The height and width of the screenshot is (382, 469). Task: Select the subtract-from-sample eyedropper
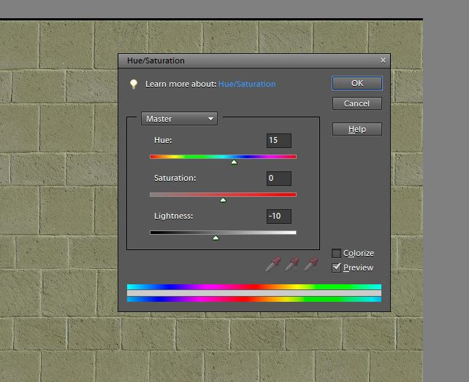[311, 264]
